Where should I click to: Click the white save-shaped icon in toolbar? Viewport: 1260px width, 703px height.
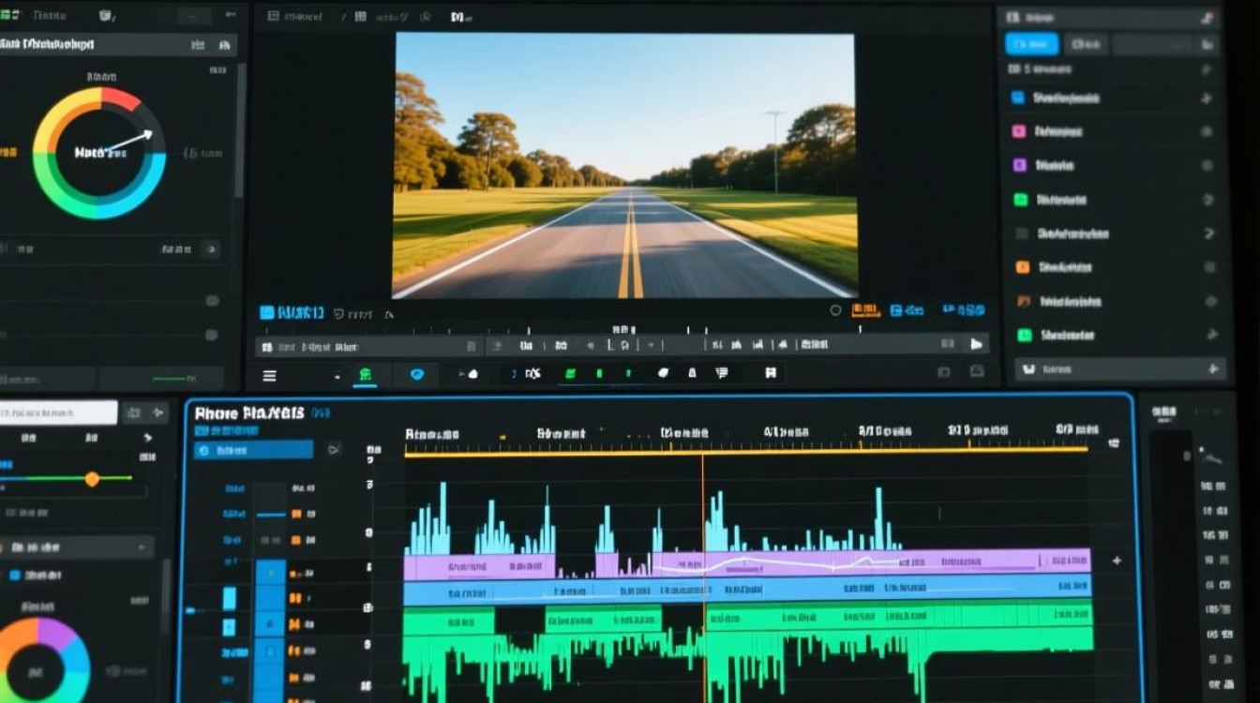(771, 373)
